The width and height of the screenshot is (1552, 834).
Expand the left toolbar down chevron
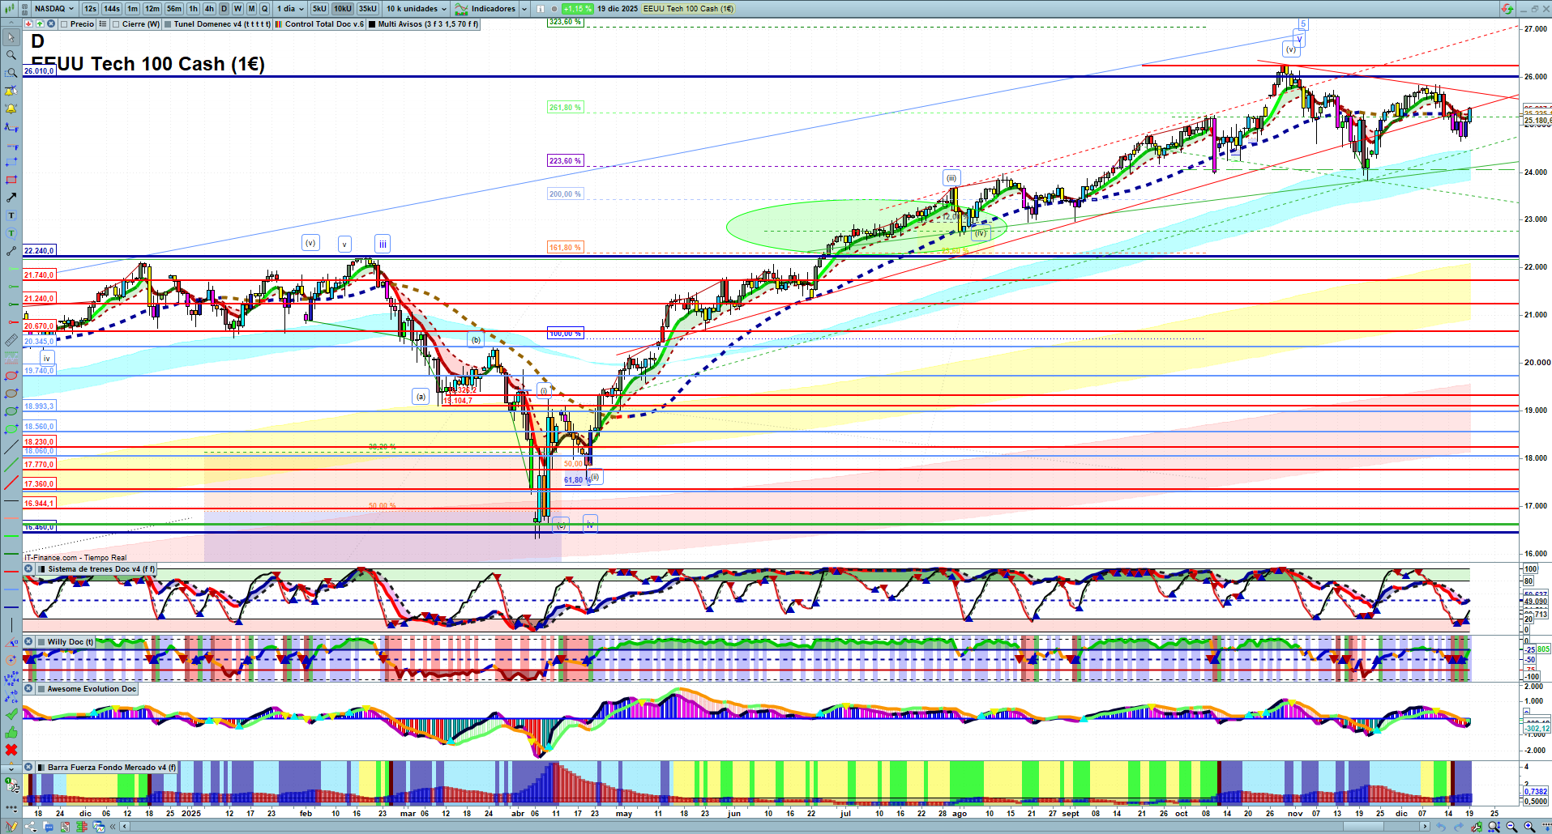coord(11,768)
